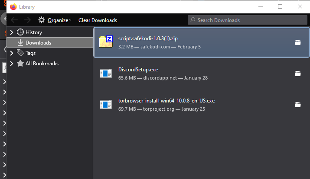Viewport: 310px width, 179px height.
Task: Select Tags in the sidebar
Action: coord(50,53)
